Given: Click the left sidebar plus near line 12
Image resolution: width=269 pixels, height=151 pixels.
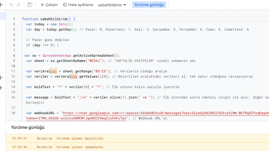Looking at the screenshot, I should click(2, 78).
